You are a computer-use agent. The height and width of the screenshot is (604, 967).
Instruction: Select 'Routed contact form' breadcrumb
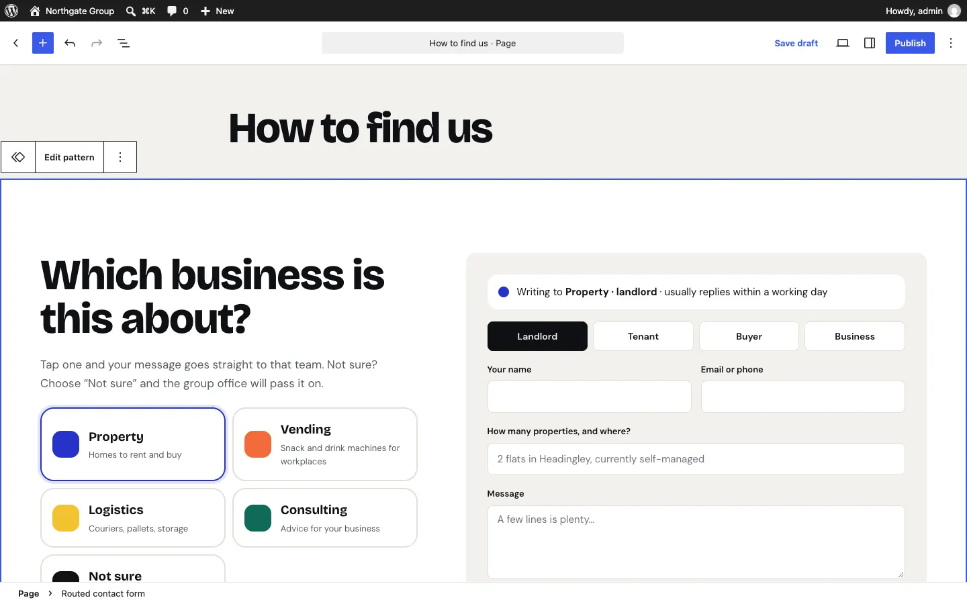103,593
